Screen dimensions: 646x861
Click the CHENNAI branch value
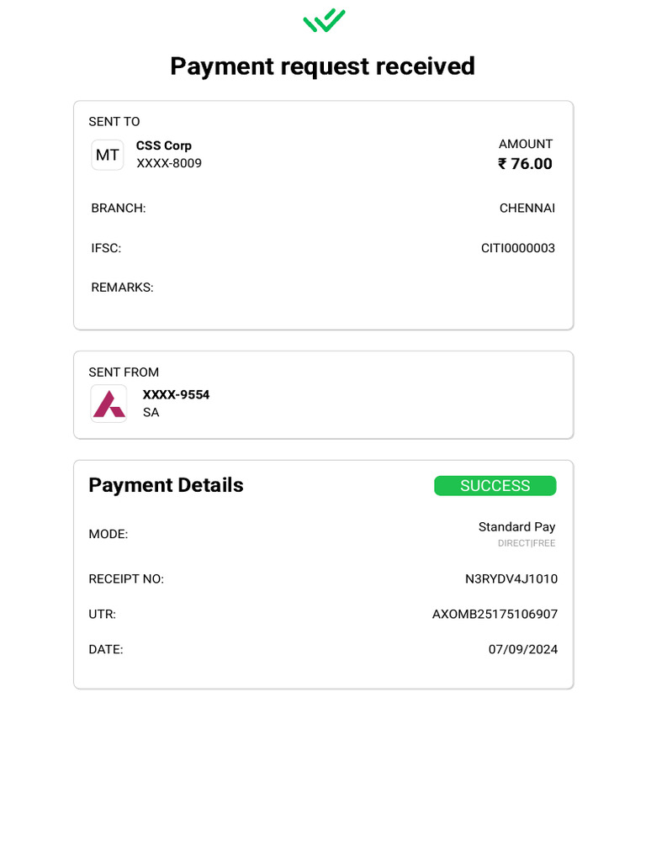[x=527, y=208]
